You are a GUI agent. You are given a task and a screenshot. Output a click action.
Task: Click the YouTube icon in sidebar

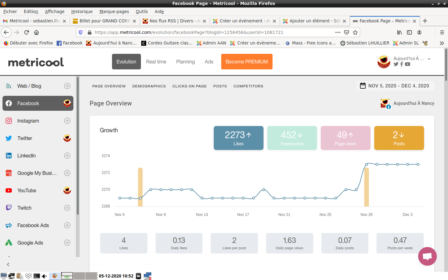(x=9, y=190)
